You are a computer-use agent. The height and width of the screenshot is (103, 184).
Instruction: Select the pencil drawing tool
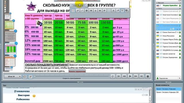click(x=78, y=11)
